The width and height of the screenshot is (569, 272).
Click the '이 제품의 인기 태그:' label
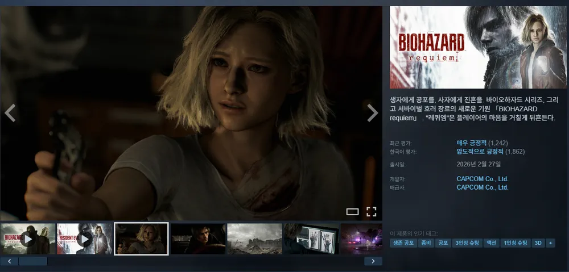pos(414,233)
